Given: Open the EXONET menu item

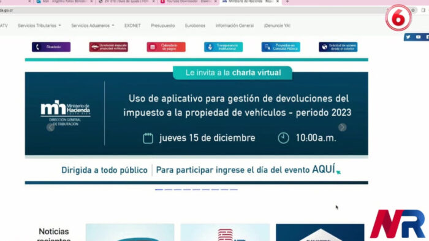Looking at the screenshot, I should [132, 26].
